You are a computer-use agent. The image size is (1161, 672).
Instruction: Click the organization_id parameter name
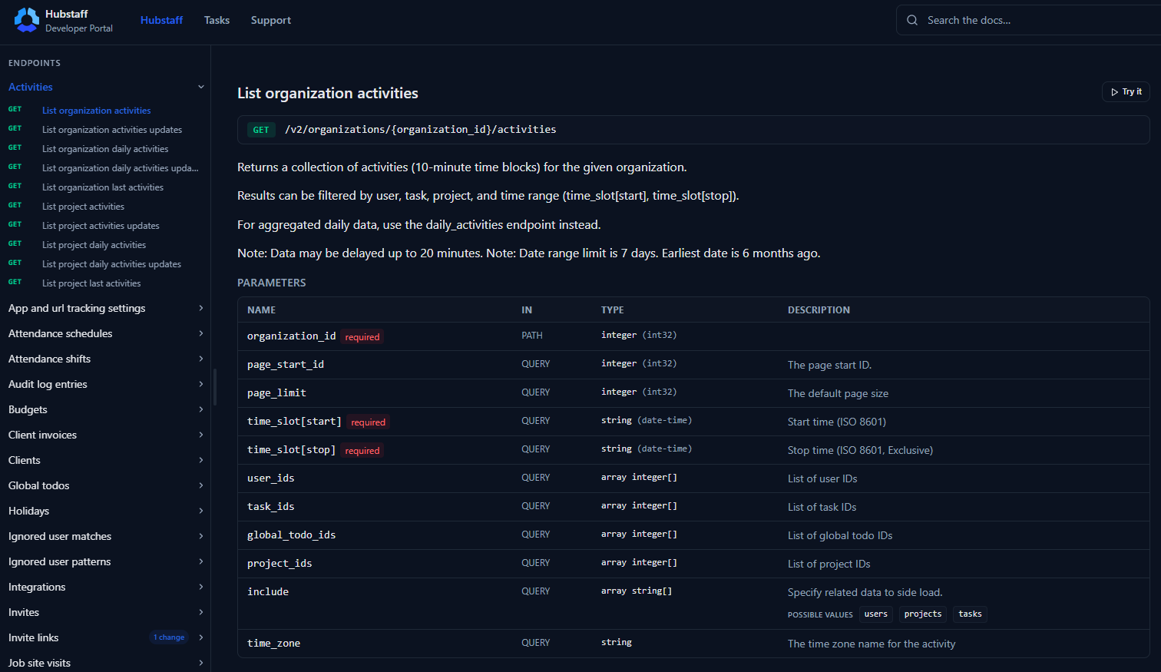coord(291,336)
